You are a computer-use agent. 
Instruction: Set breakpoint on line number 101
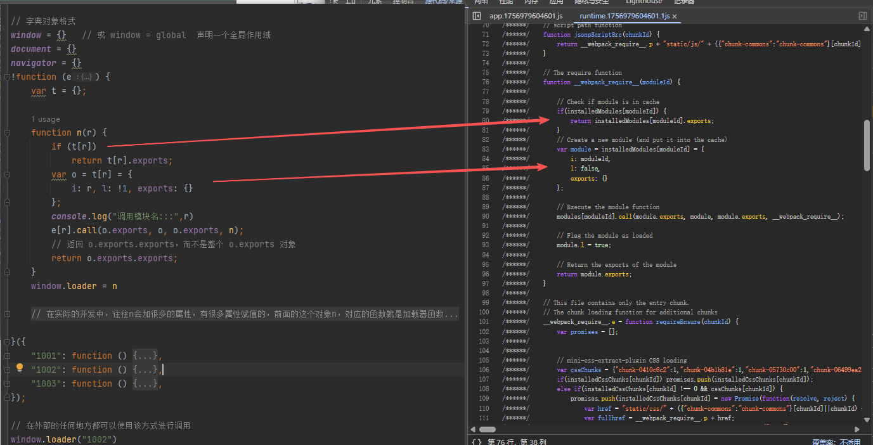point(484,322)
